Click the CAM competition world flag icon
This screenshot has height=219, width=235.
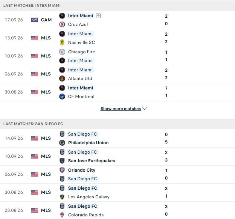tap(35, 20)
